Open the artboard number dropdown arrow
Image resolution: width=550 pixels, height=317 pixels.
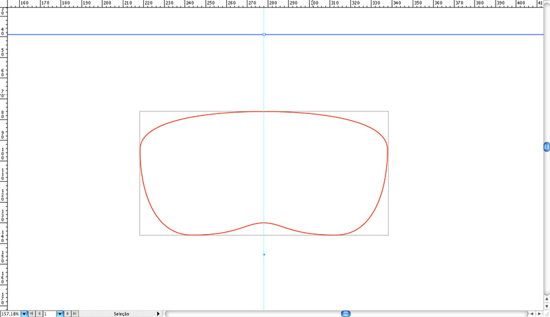coord(60,314)
